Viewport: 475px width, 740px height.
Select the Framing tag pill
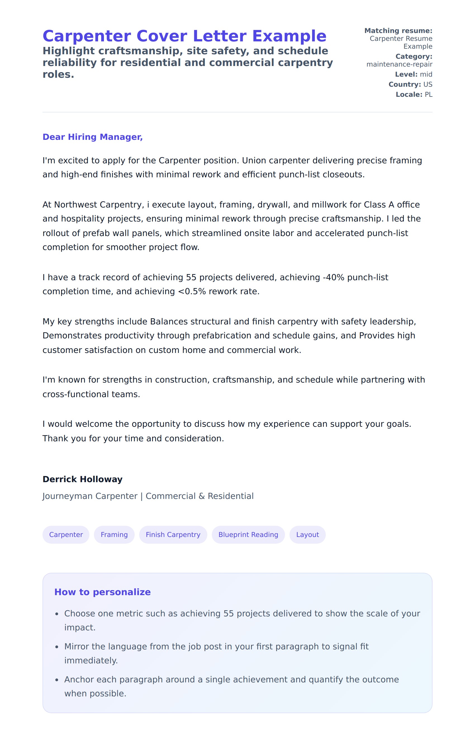pyautogui.click(x=114, y=534)
